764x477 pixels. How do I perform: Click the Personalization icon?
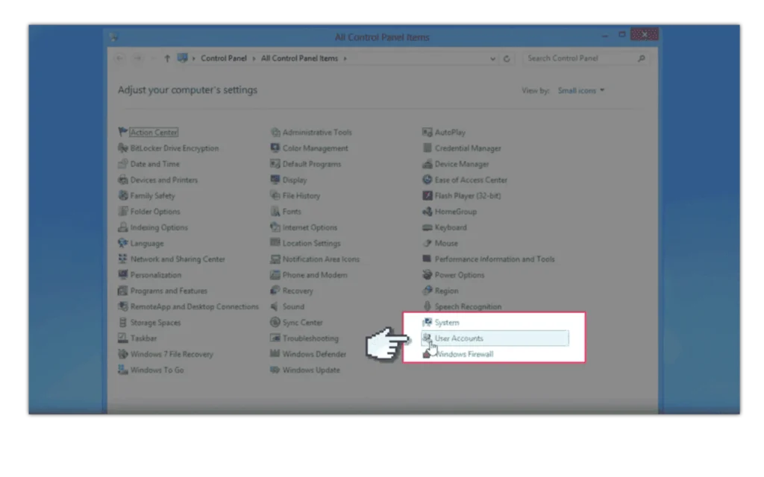tap(123, 274)
